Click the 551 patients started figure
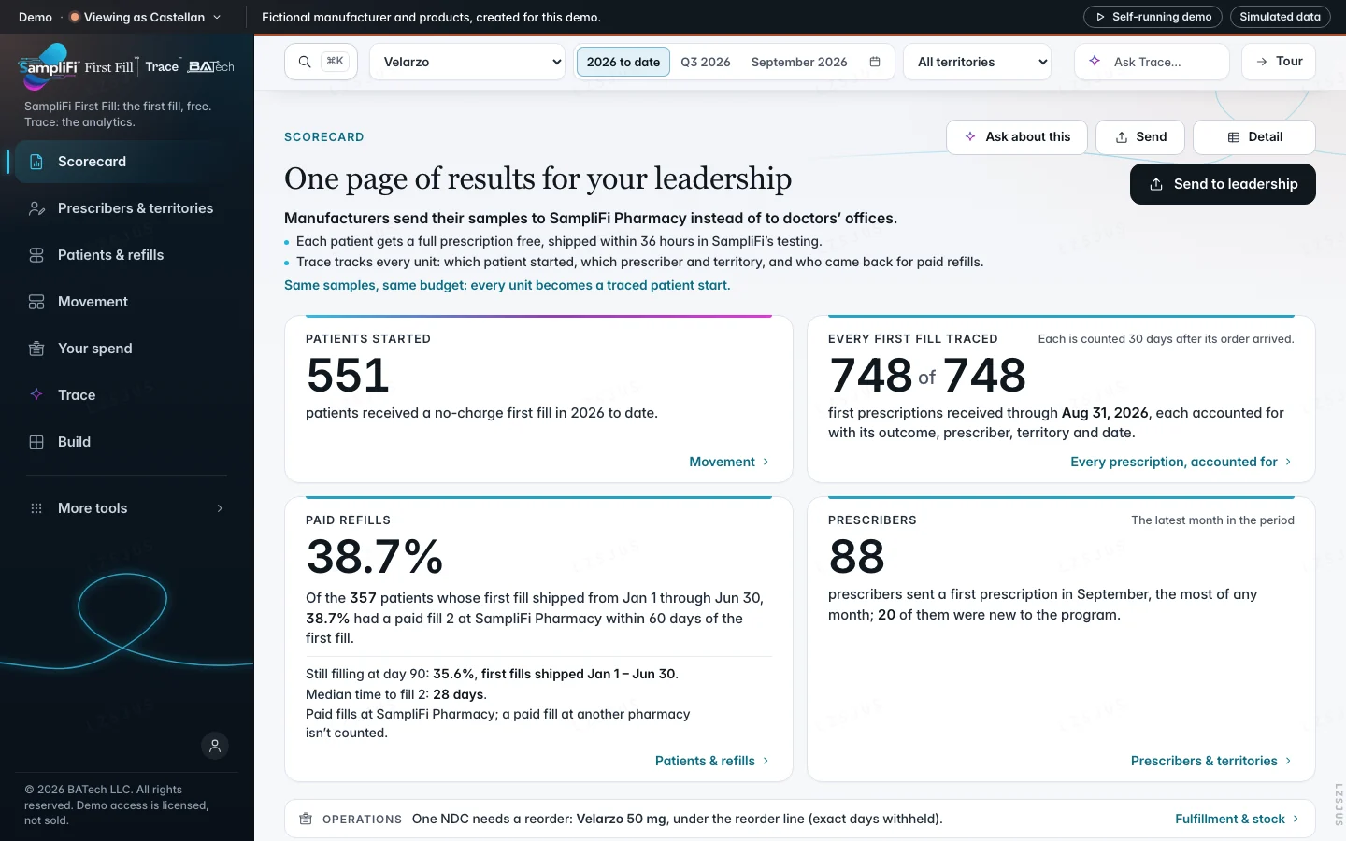This screenshot has height=841, width=1346. point(348,376)
